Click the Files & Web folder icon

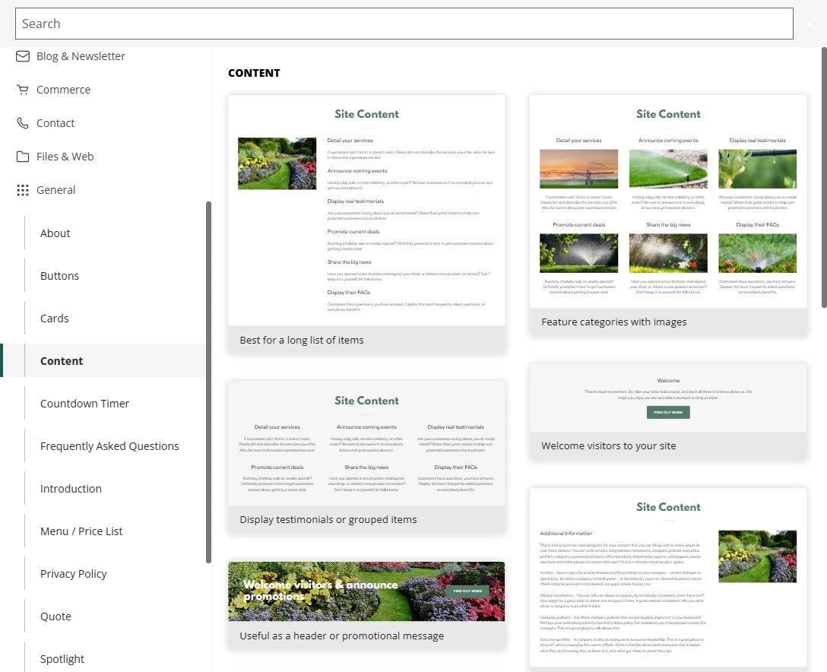(x=23, y=157)
